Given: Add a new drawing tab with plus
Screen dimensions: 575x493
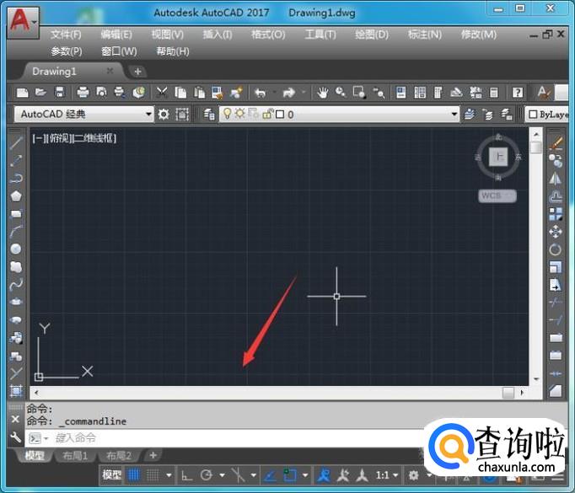Looking at the screenshot, I should 137,72.
